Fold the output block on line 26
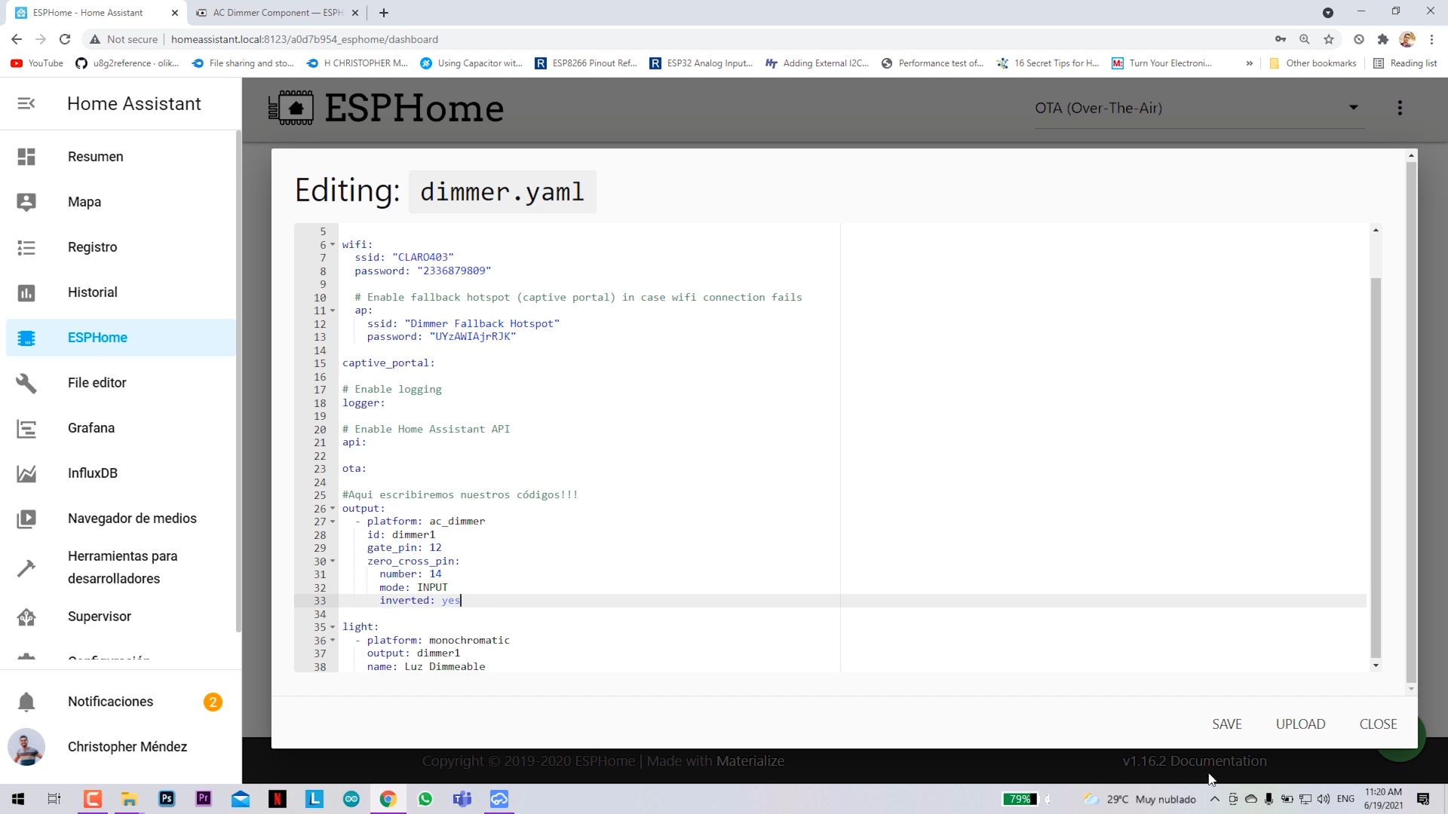The width and height of the screenshot is (1448, 814). 333,508
